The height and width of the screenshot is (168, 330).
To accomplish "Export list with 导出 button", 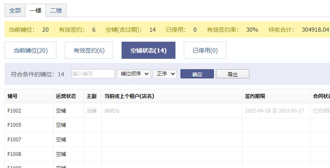I will click(233, 74).
